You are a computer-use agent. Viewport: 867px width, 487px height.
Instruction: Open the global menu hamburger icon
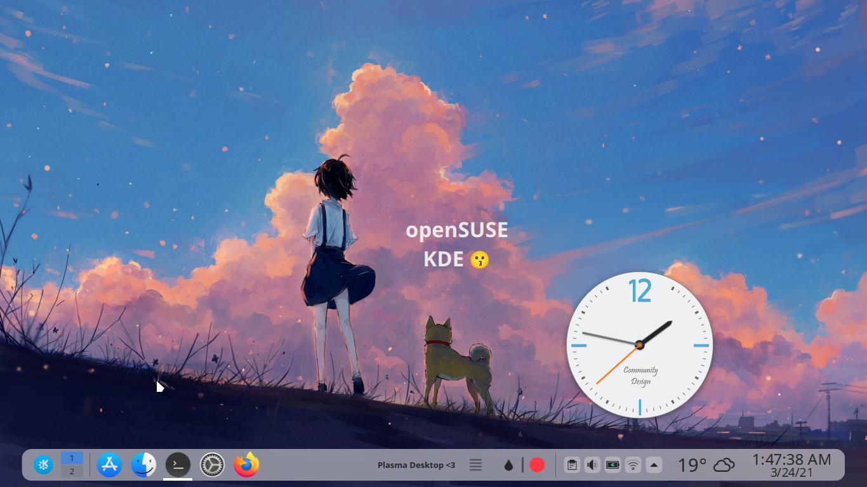pos(475,465)
